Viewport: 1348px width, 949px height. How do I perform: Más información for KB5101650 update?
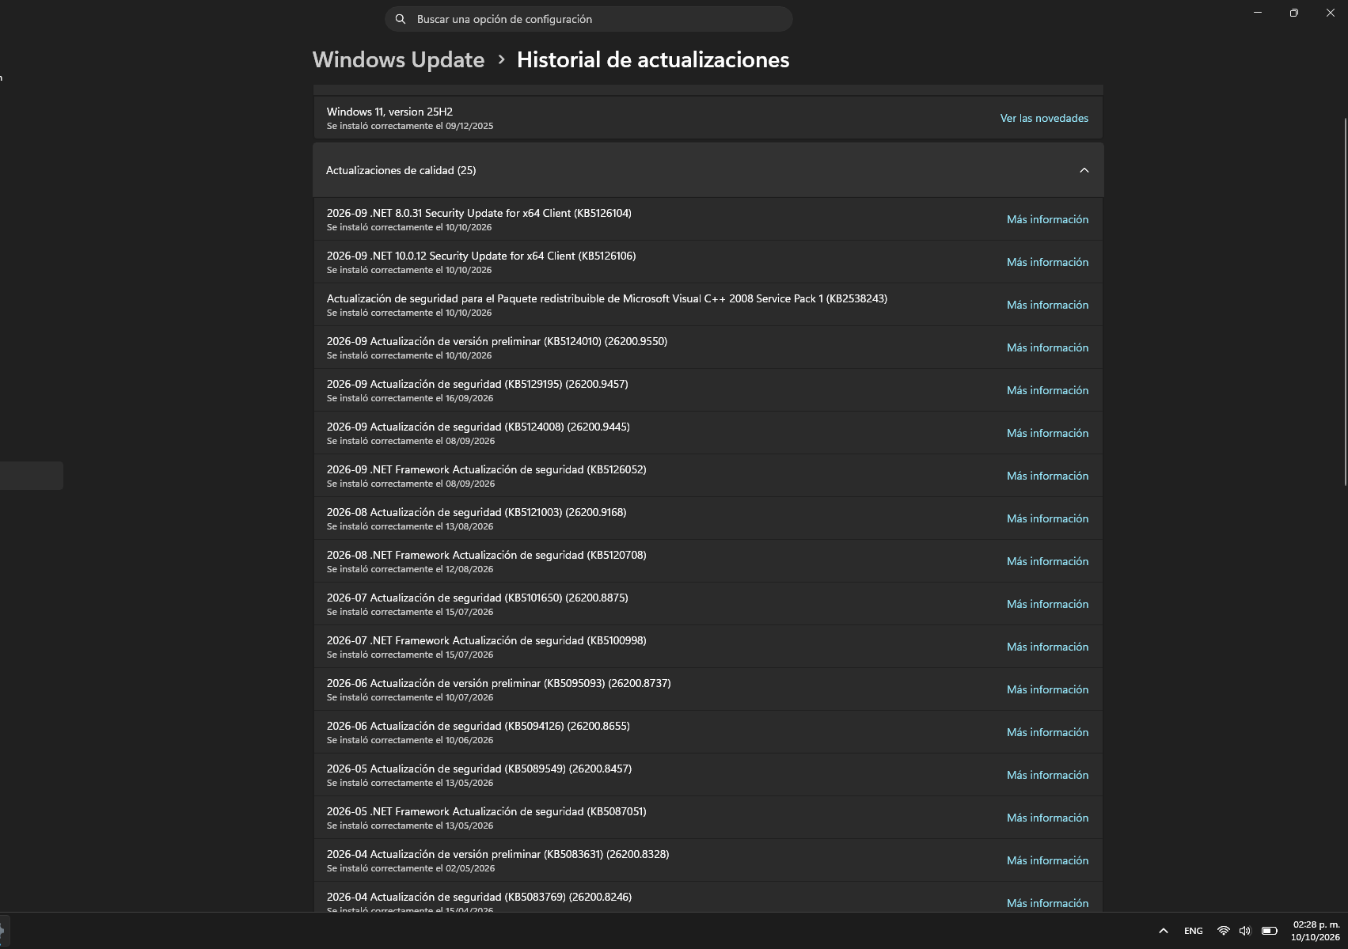[1047, 604]
